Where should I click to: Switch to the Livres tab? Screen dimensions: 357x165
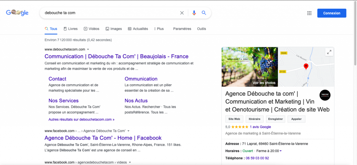point(70,29)
